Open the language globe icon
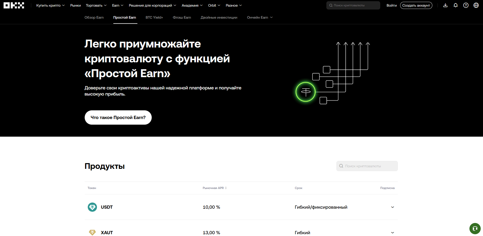Image resolution: width=483 pixels, height=236 pixels. pyautogui.click(x=476, y=5)
